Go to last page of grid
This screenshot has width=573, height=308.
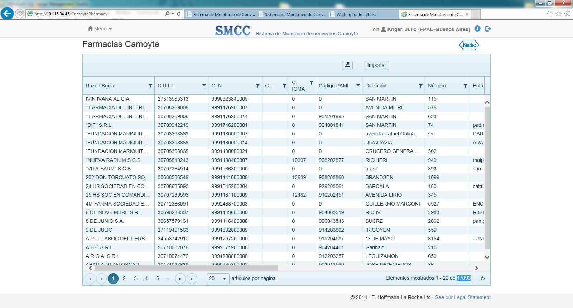click(x=192, y=279)
